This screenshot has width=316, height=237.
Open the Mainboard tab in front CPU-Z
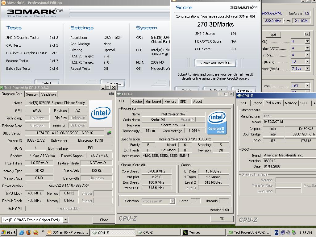(153, 102)
